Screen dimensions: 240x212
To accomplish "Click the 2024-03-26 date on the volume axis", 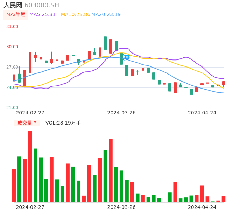I will tap(121, 207).
